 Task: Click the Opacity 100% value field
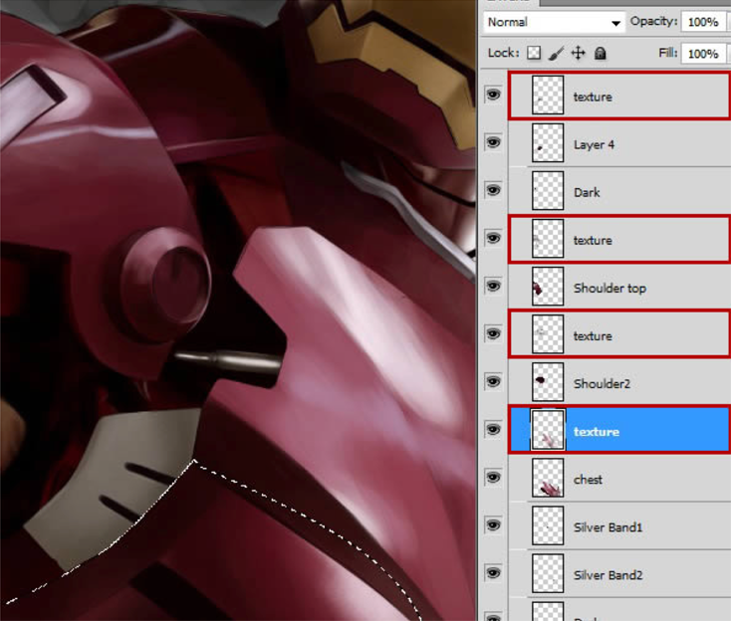[x=703, y=22]
